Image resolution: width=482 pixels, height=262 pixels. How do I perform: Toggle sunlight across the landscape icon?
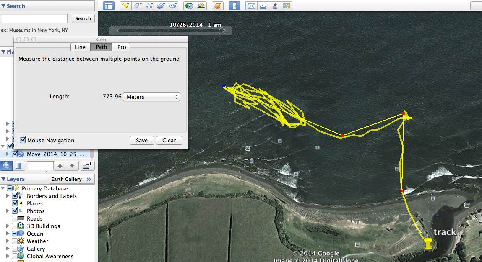201,6
